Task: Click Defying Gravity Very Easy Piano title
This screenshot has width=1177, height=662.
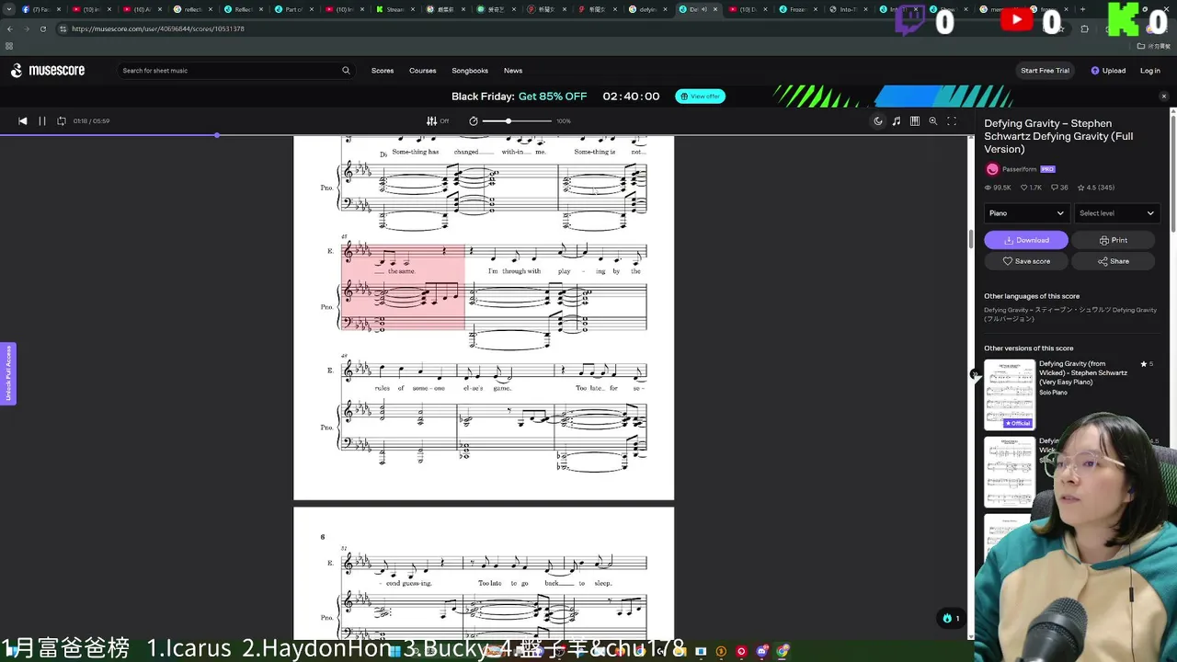Action: tap(1083, 372)
